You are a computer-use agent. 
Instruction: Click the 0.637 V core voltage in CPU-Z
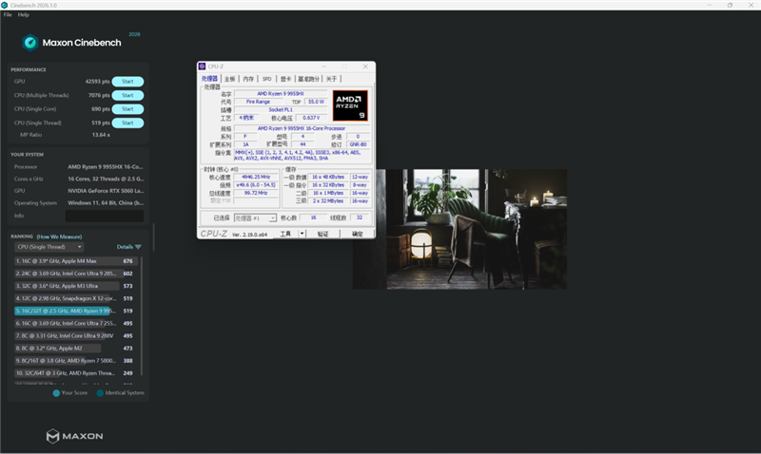tap(311, 118)
